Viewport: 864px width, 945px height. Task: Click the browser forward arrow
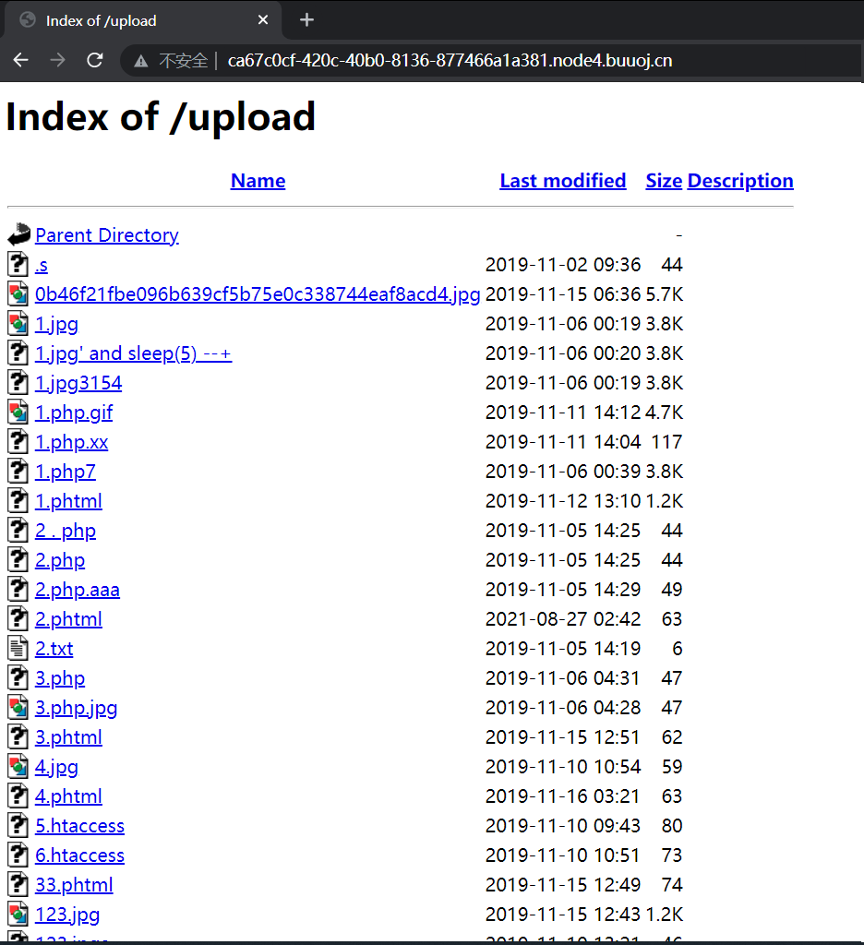point(58,60)
